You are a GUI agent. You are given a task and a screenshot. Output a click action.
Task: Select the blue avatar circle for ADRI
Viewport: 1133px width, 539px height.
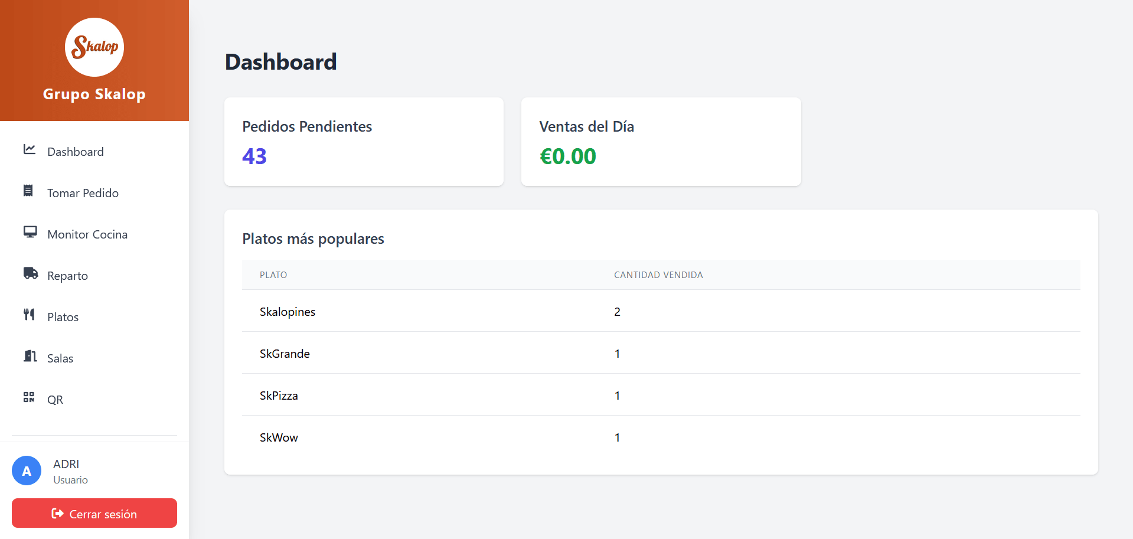tap(26, 471)
